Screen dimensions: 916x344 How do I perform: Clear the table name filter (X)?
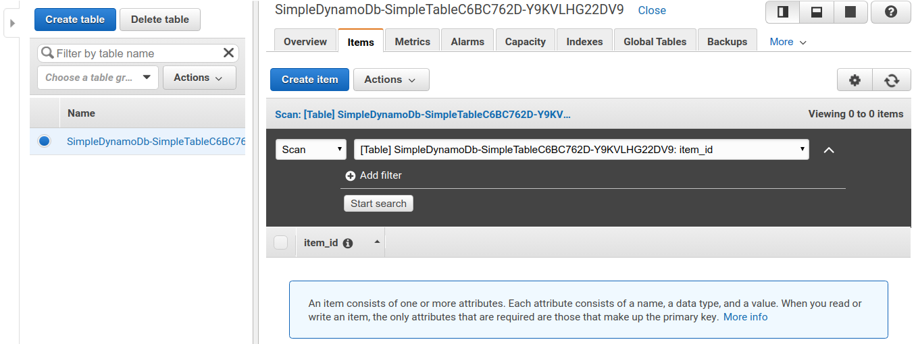point(228,53)
